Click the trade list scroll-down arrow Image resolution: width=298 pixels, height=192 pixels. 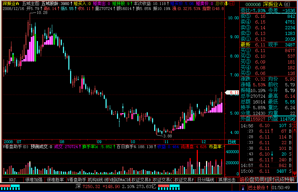coord(294,174)
